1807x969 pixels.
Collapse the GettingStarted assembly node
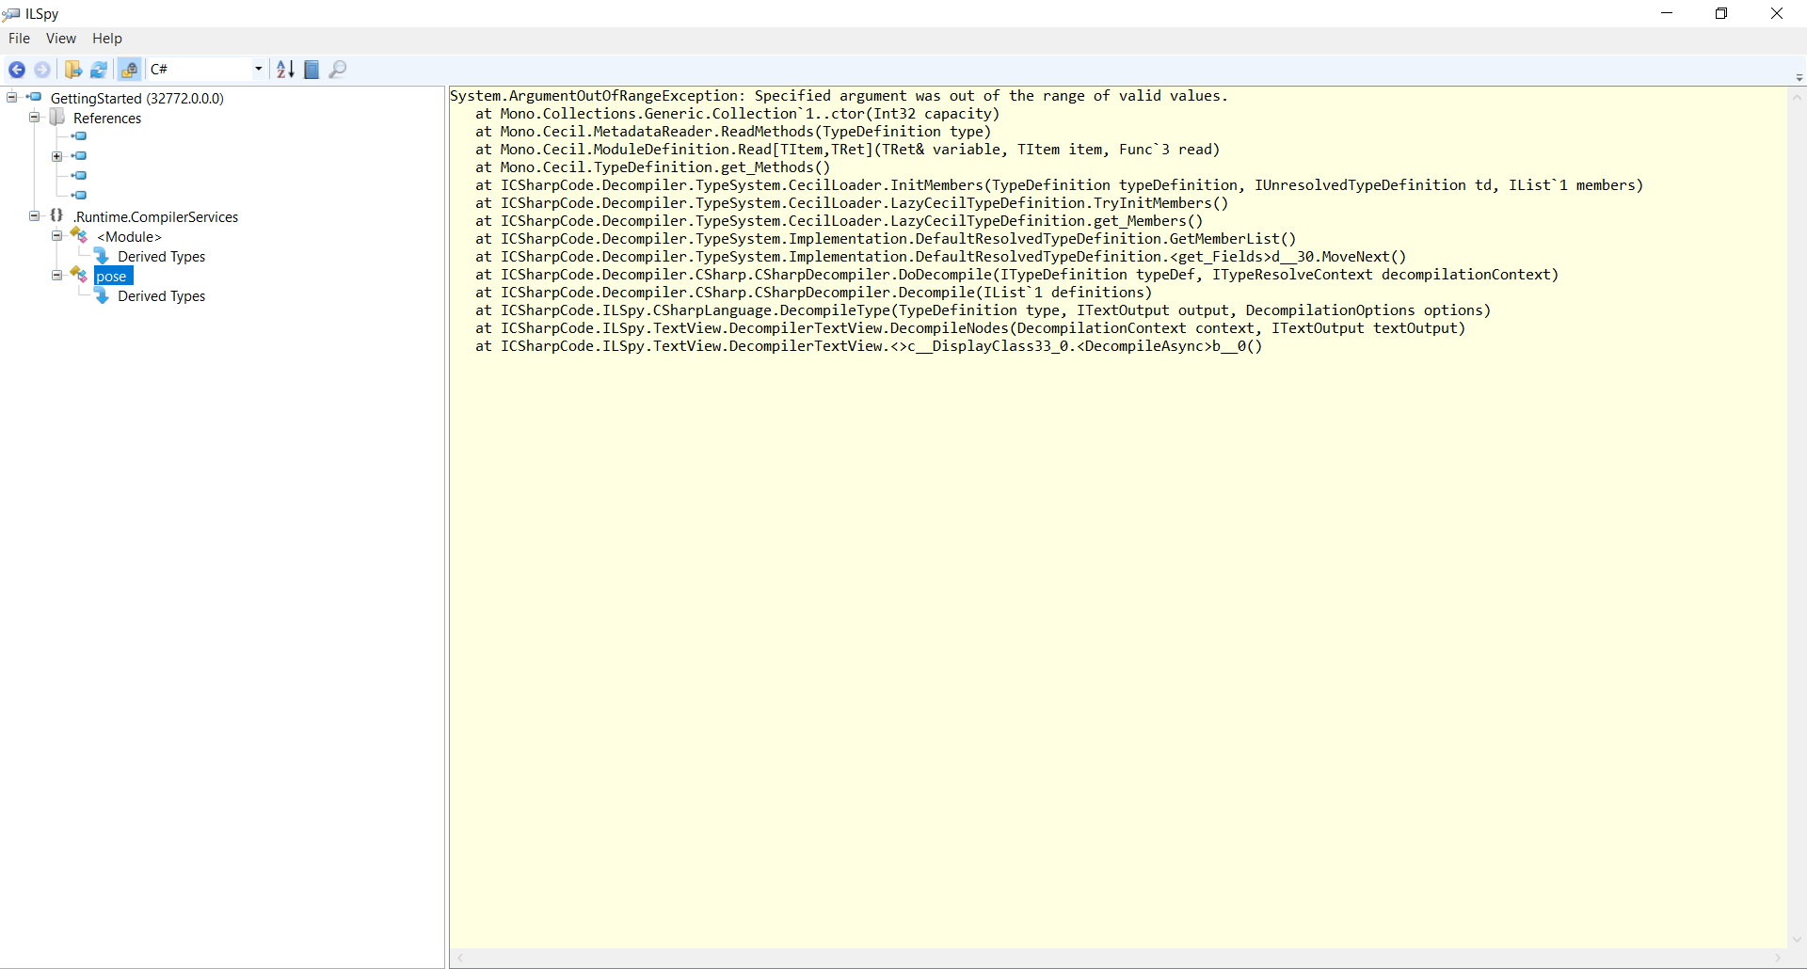click(11, 97)
